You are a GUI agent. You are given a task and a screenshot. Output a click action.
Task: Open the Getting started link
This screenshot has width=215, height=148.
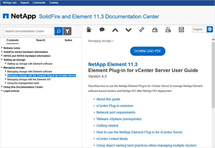[x=107, y=126]
